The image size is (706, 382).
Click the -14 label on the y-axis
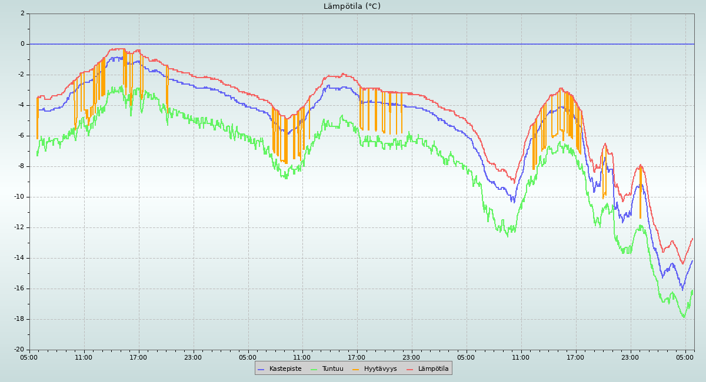click(19, 258)
